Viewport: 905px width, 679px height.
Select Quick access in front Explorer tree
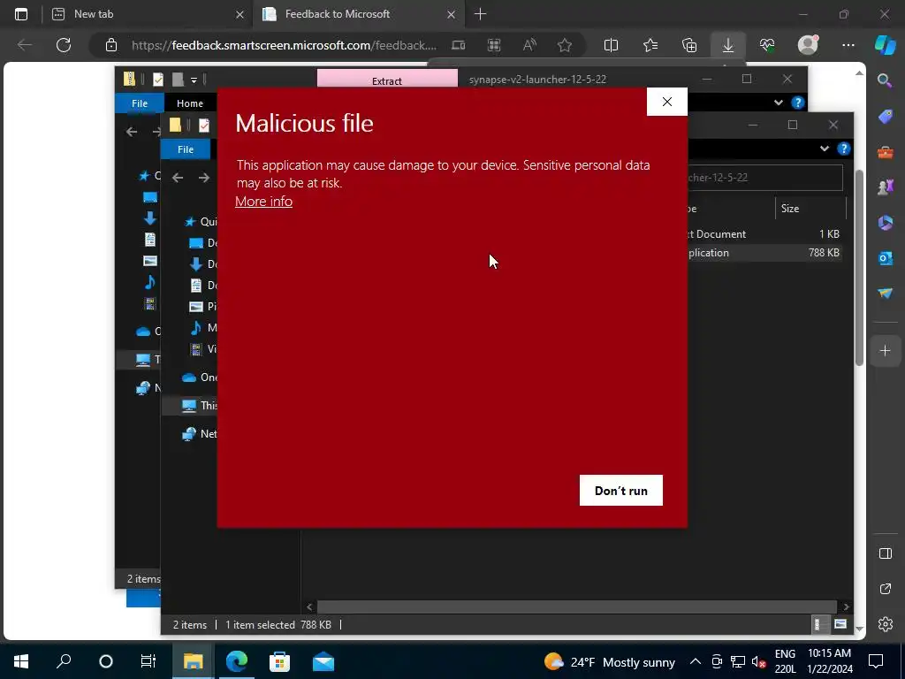point(199,222)
